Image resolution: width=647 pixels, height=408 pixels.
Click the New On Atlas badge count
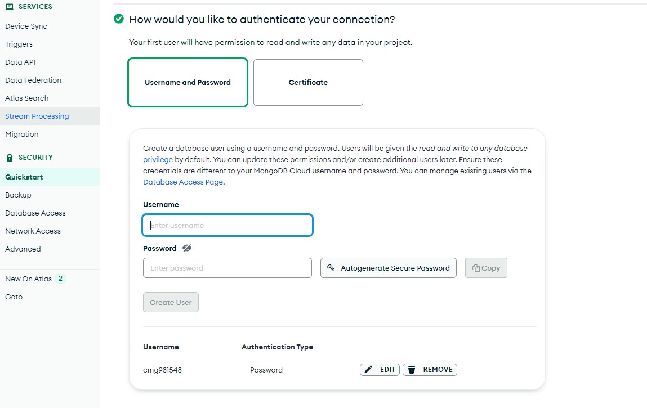coord(60,279)
